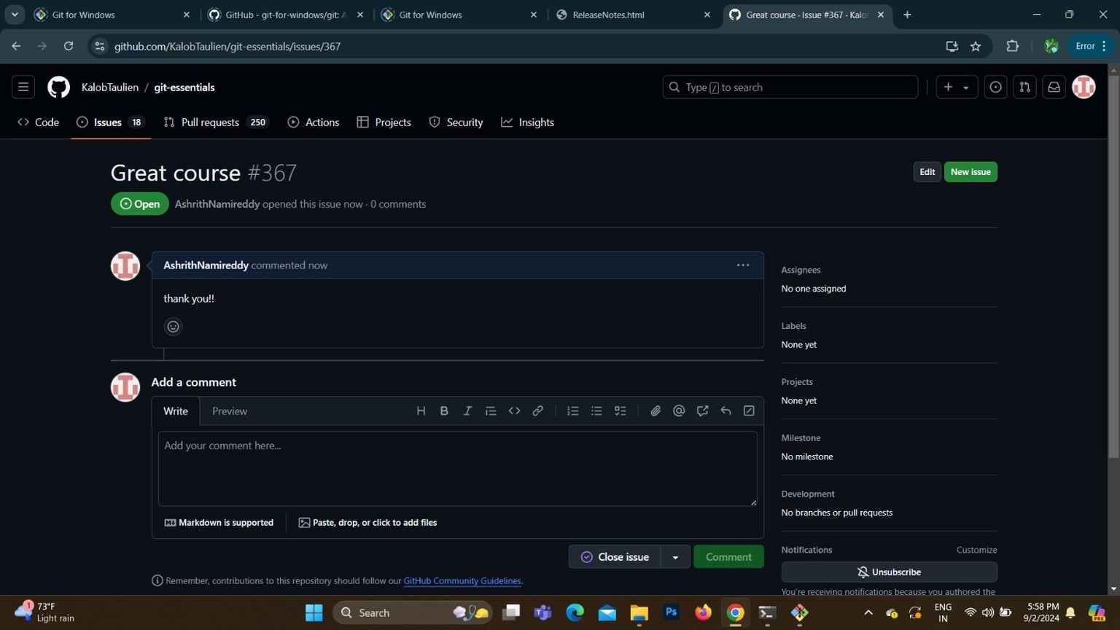Open the global navigation hamburger menu
This screenshot has height=630, width=1120.
[x=23, y=87]
